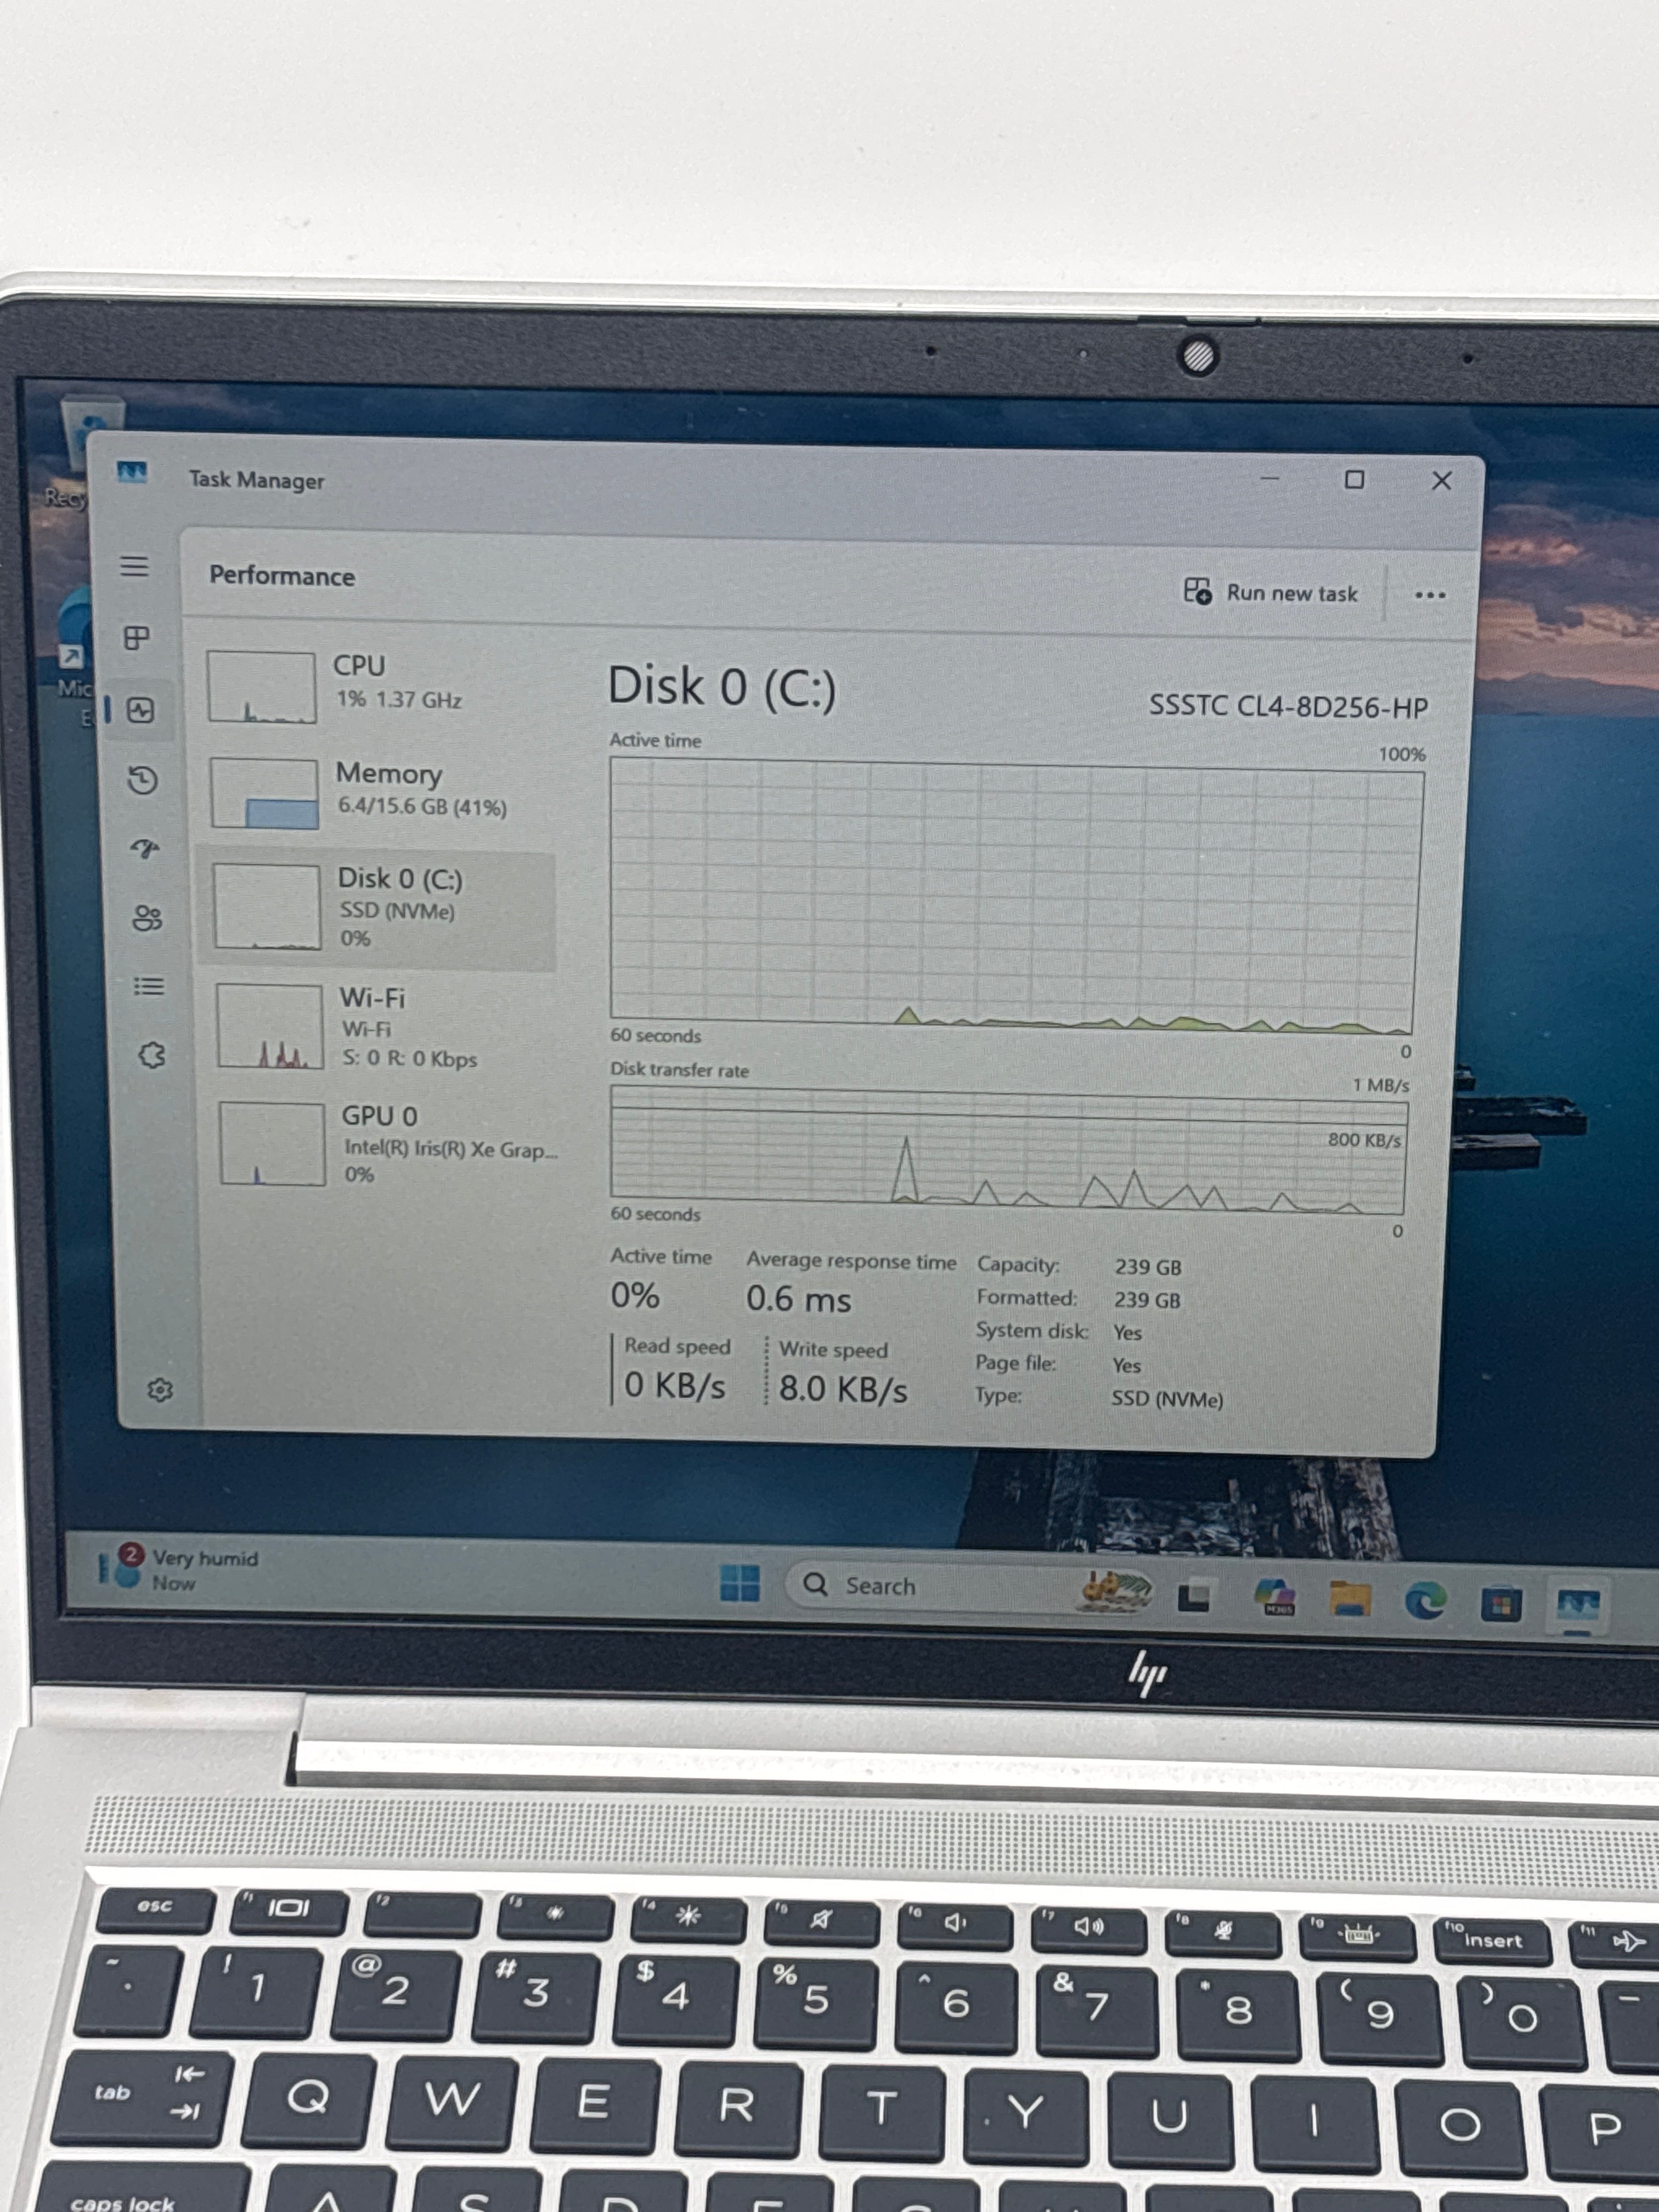Screen dimensions: 1659x2212
Task: Click the SSSTC CL4-8D256-HP model text
Action: point(1288,707)
